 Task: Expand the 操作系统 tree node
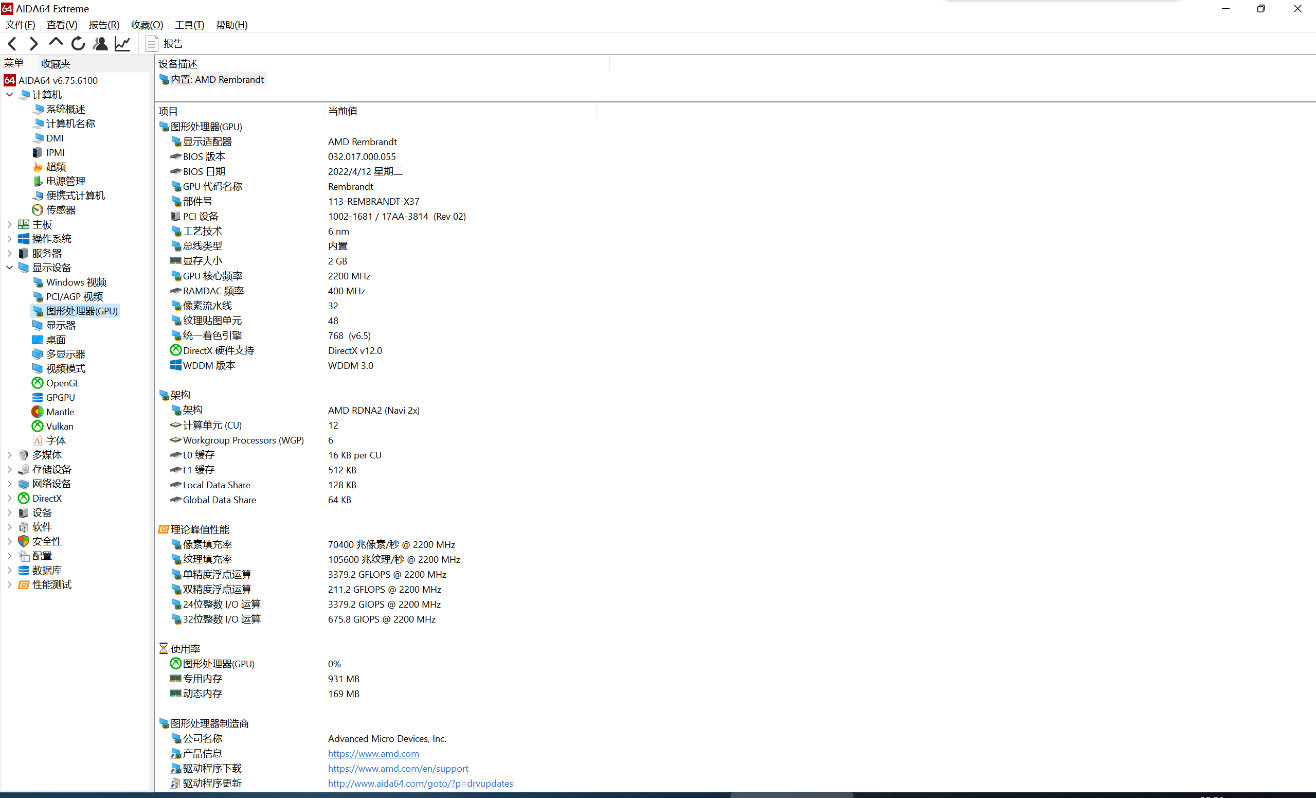pyautogui.click(x=10, y=239)
